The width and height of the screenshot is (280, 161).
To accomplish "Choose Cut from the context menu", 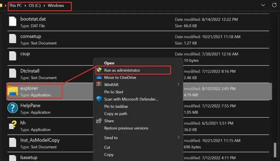I will pos(107,147).
